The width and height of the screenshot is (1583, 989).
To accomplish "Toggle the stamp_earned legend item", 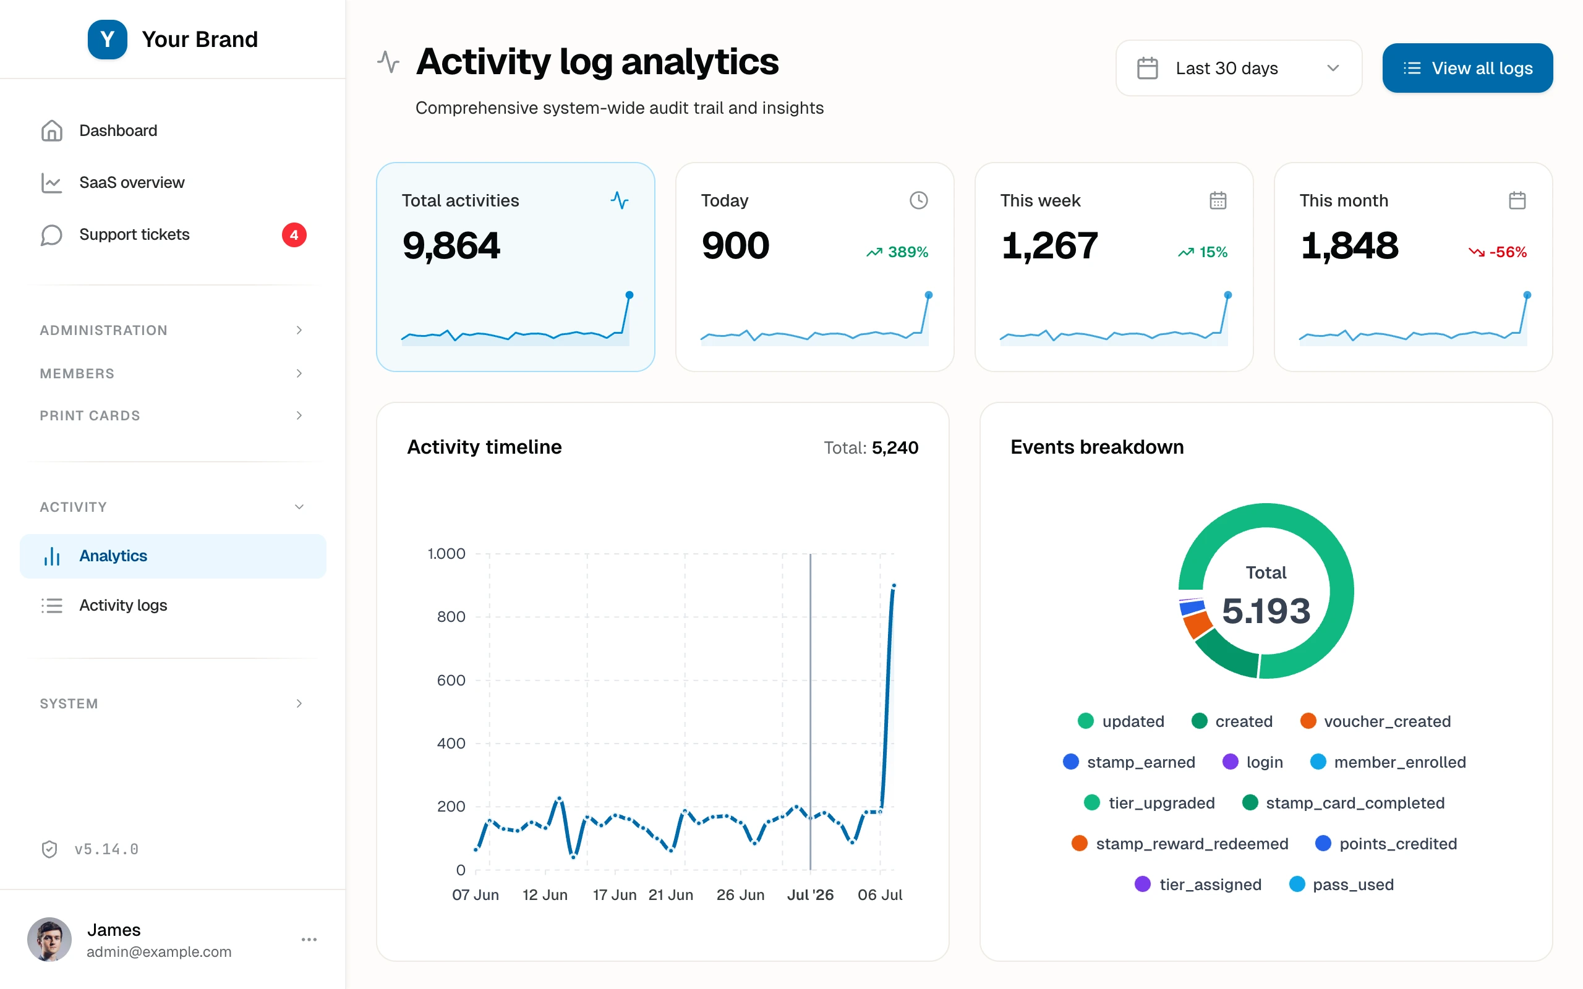I will click(x=1129, y=762).
